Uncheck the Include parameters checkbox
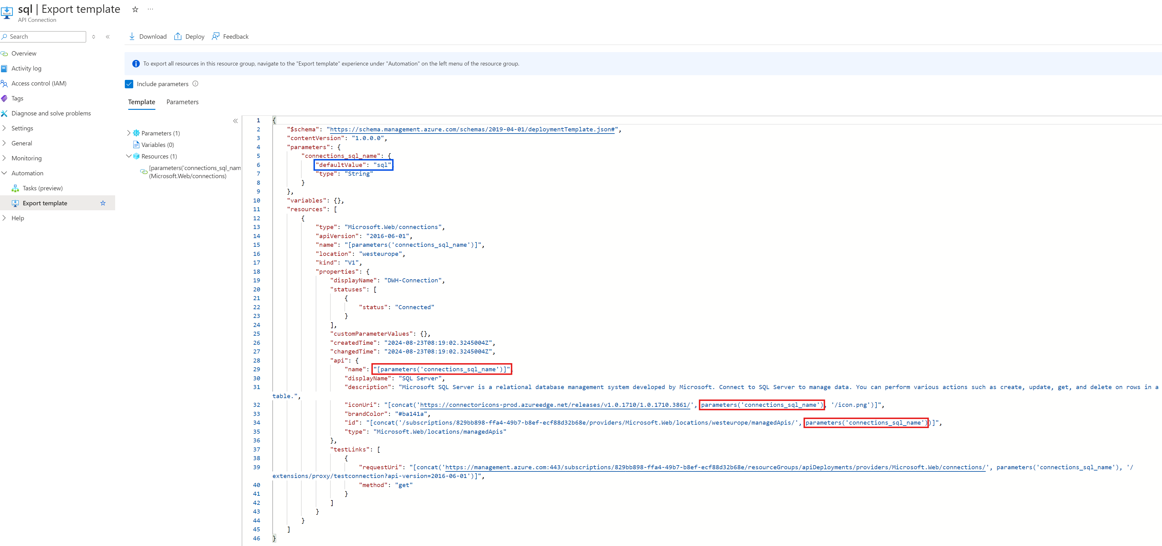Image resolution: width=1162 pixels, height=546 pixels. tap(129, 84)
